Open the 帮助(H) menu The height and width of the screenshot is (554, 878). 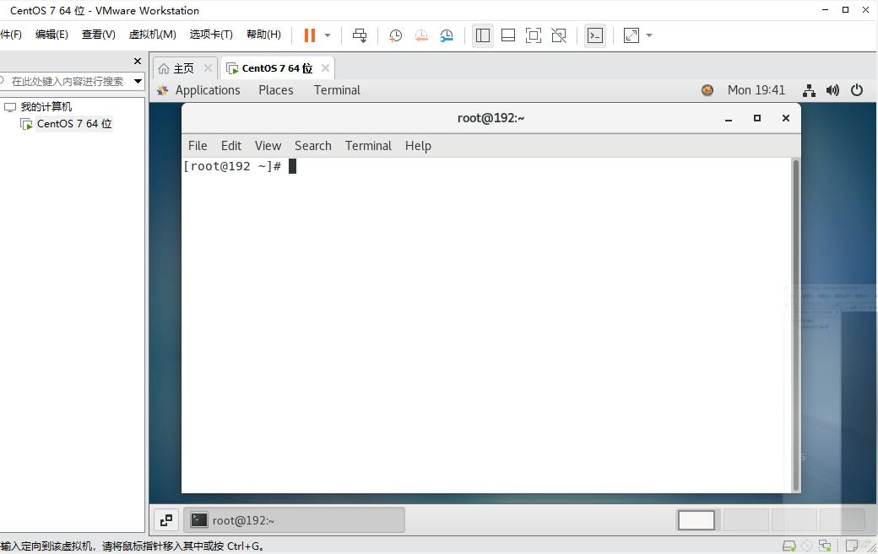tap(263, 35)
